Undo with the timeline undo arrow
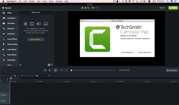 2,76
